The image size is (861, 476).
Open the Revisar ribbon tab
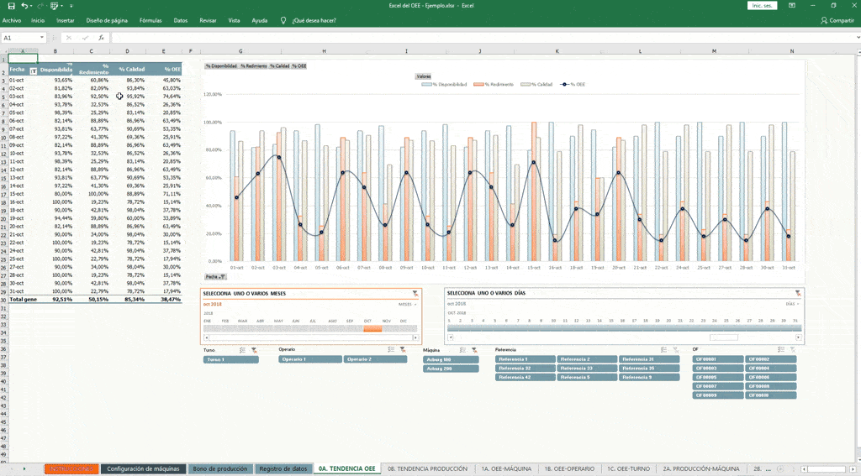(208, 20)
